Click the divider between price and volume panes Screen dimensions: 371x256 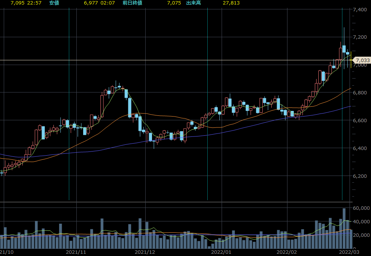click(x=175, y=202)
